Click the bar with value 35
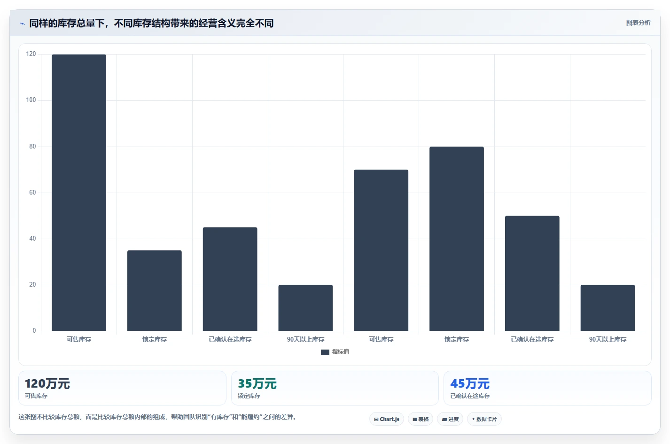 click(155, 290)
